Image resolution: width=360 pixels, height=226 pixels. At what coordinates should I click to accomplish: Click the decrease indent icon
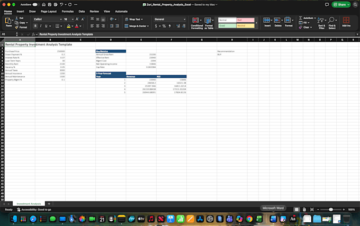[112, 26]
